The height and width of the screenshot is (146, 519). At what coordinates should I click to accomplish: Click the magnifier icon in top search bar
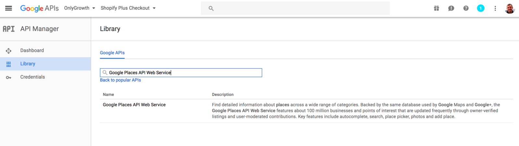pyautogui.click(x=211, y=8)
